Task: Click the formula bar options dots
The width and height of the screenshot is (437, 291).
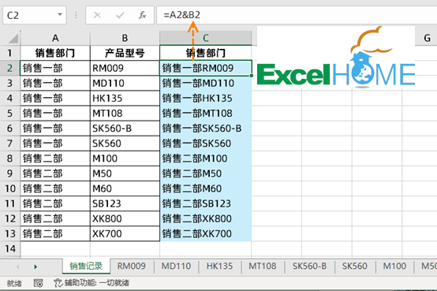Action: click(76, 15)
